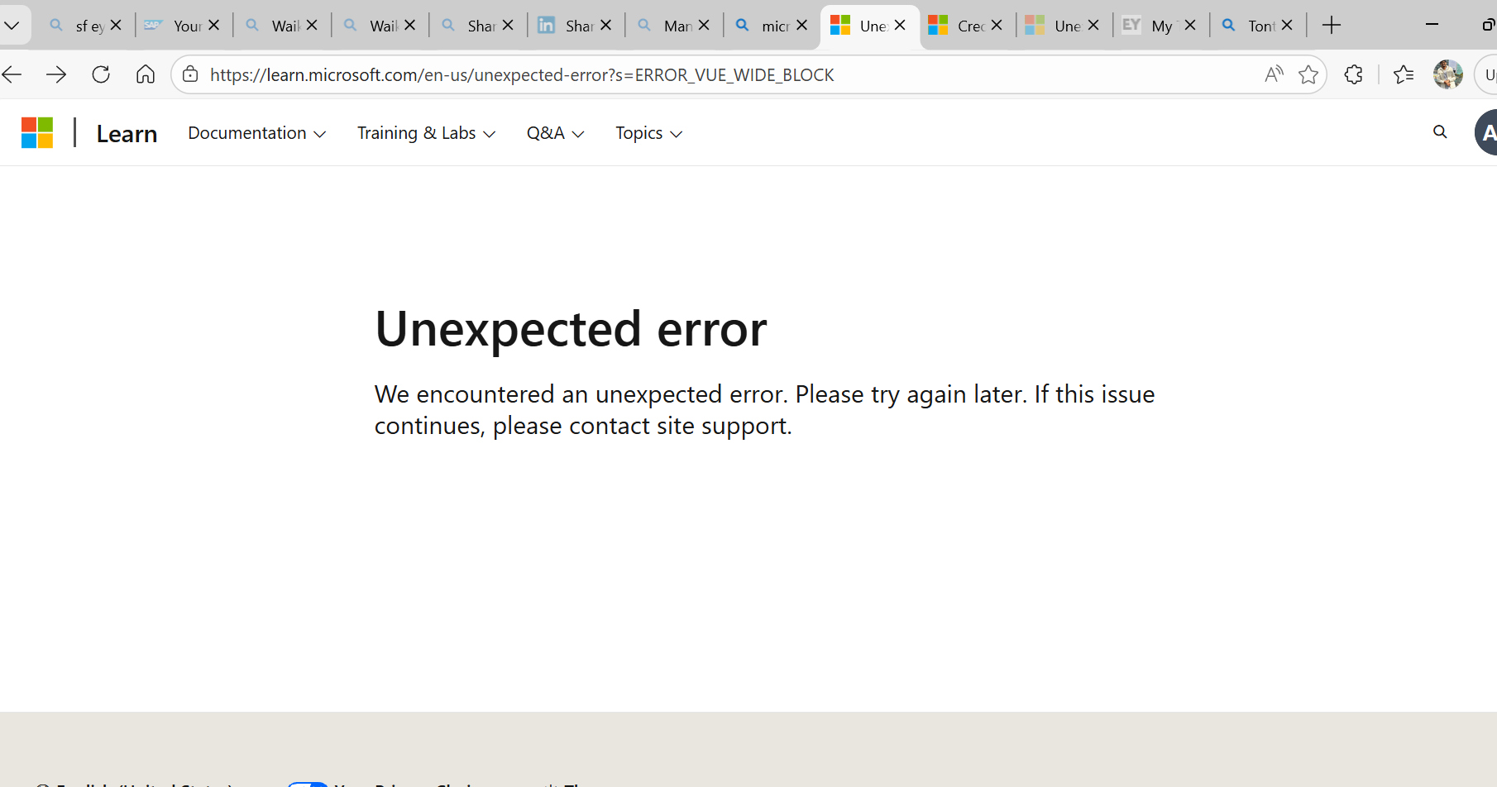
Task: Close the active 'Une' error tab
Action: [x=900, y=26]
